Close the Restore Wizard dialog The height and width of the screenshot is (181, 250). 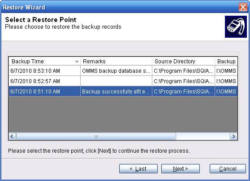click(243, 7)
